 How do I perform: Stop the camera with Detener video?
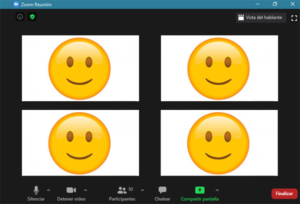pyautogui.click(x=71, y=193)
